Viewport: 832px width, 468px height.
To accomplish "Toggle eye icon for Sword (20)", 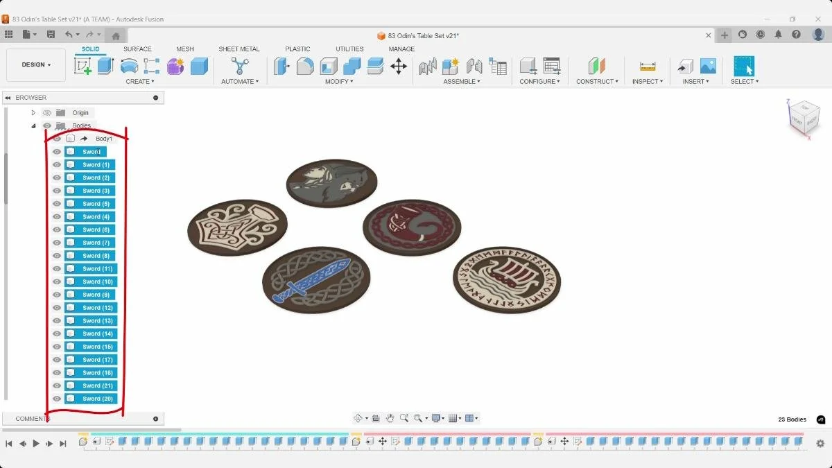I will (57, 399).
